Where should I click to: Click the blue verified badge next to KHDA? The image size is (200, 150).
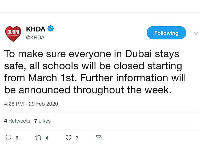[x=51, y=29]
